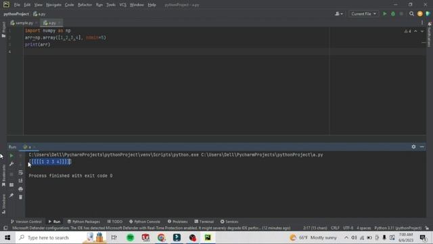Image resolution: width=433 pixels, height=244 pixels.
Task: Open the Navigate menu
Action: pos(53,5)
